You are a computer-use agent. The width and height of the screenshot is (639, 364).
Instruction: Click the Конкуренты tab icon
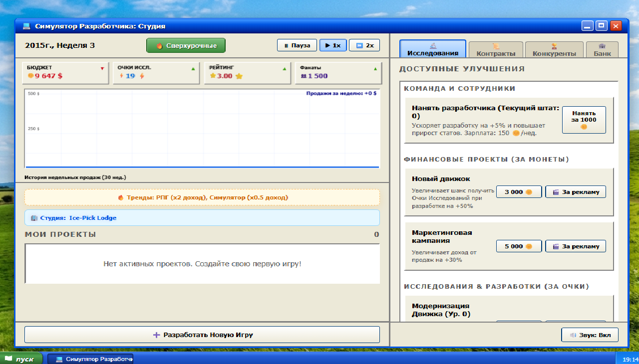click(x=554, y=46)
